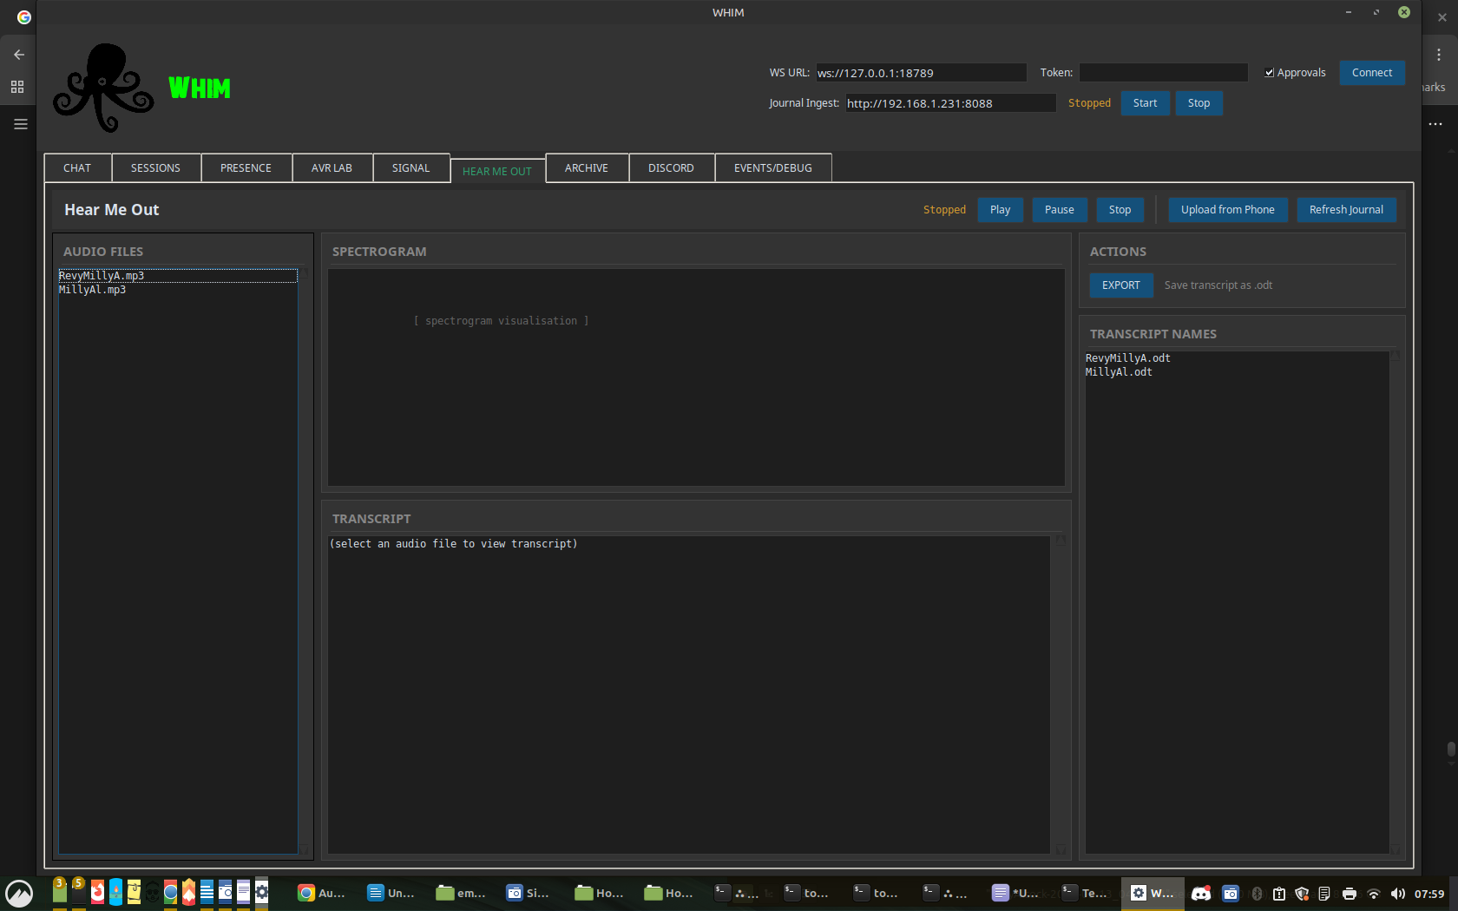Open the security shield tray icon
Viewport: 1458px width, 911px height.
click(1302, 894)
